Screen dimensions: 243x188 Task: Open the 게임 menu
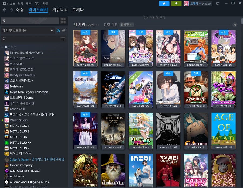click(x=37, y=4)
